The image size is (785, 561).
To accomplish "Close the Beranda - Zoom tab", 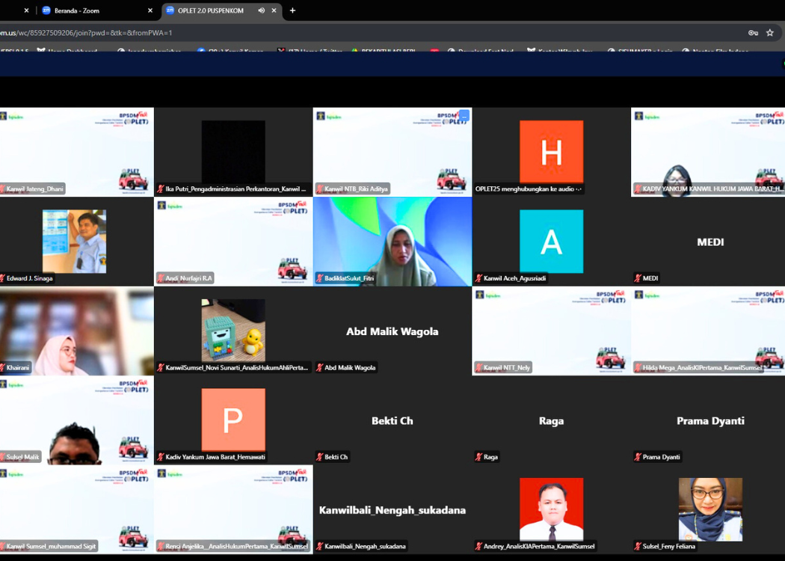I will [x=150, y=10].
